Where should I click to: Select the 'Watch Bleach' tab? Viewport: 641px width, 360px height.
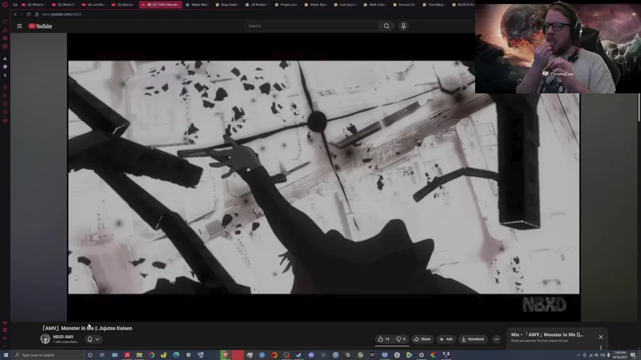click(x=197, y=4)
